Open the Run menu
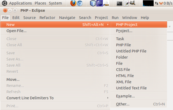173x110 pixels. click(x=115, y=18)
